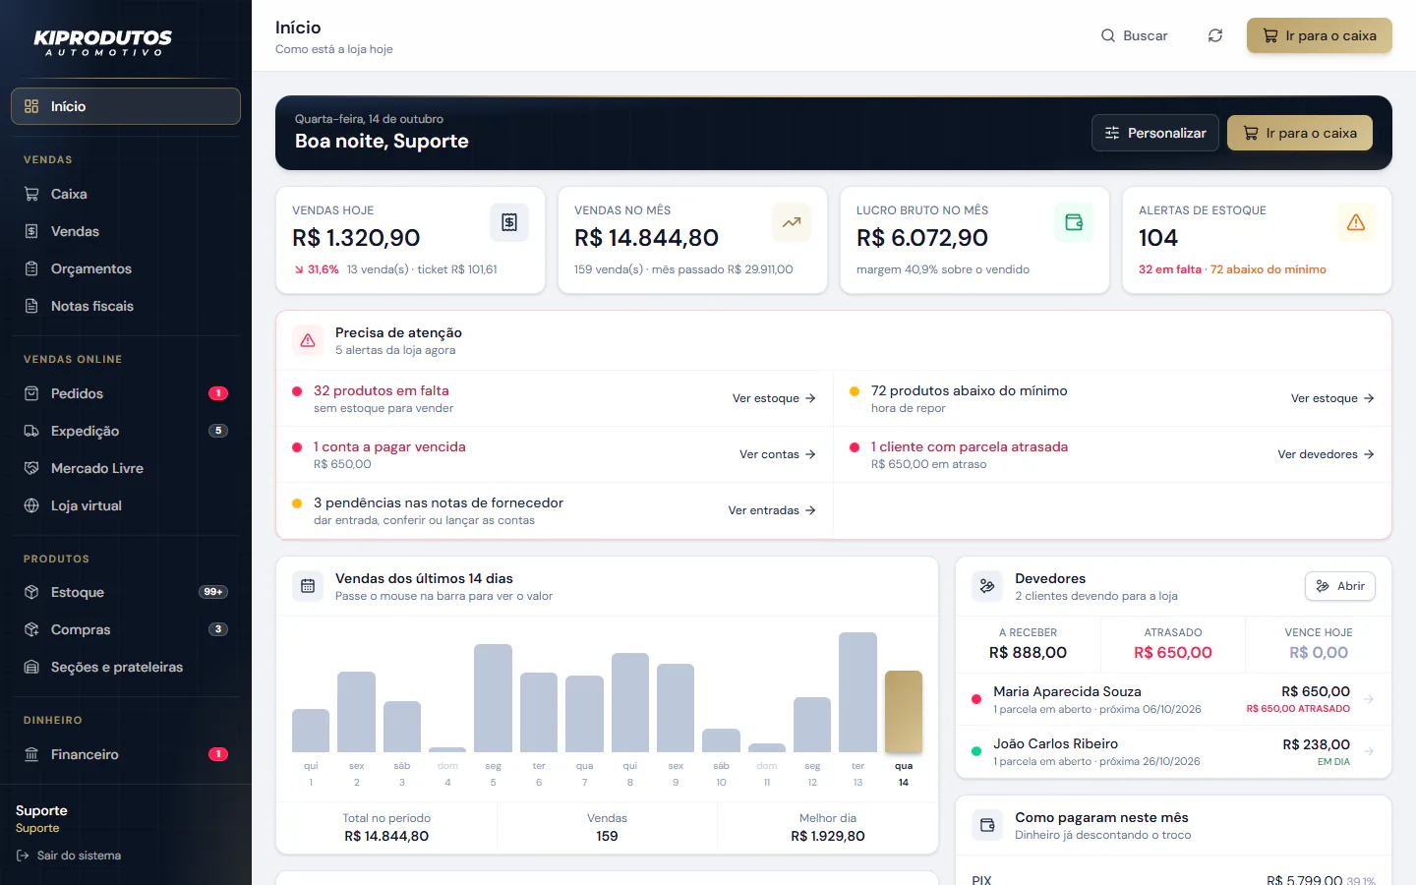Select Início in the sidebar
This screenshot has width=1416, height=885.
[x=126, y=106]
